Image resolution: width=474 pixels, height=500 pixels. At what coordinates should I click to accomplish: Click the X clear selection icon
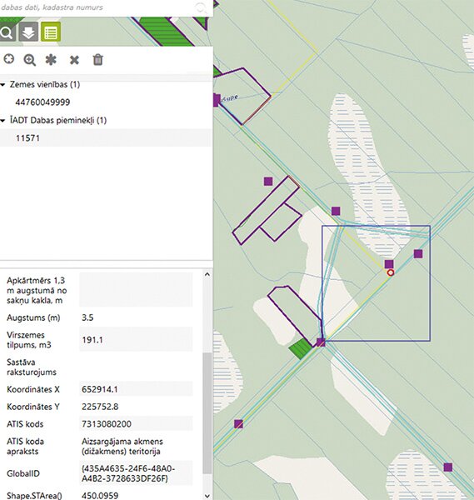[x=74, y=60]
